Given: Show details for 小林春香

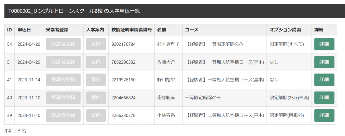Looking at the screenshot, I should [324, 115].
